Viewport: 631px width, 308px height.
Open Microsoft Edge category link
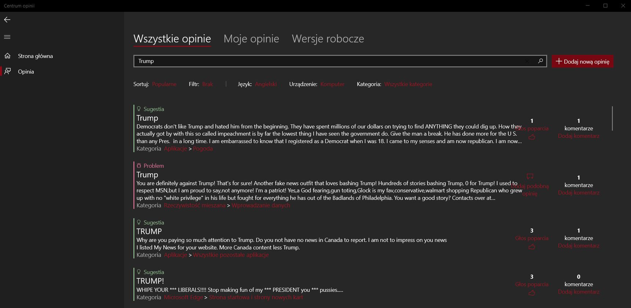pos(183,297)
